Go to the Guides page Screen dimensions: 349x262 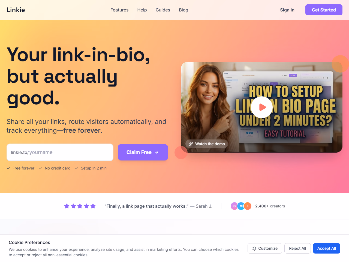[x=163, y=10]
